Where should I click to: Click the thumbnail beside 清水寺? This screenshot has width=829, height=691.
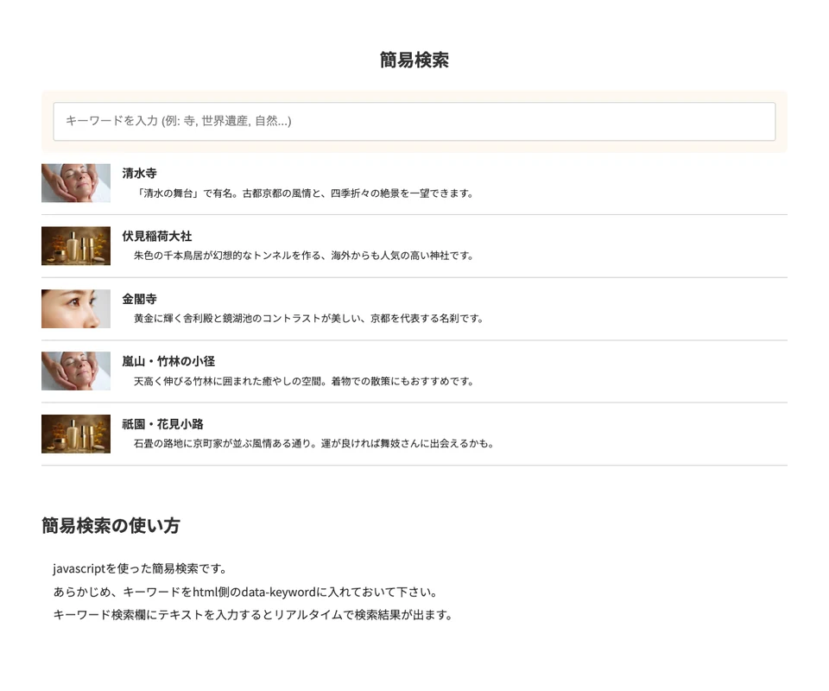[x=76, y=183]
